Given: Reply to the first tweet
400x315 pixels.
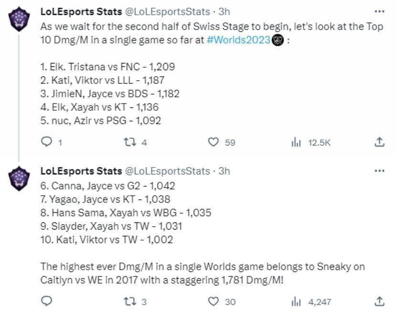Looking at the screenshot, I should [x=47, y=142].
